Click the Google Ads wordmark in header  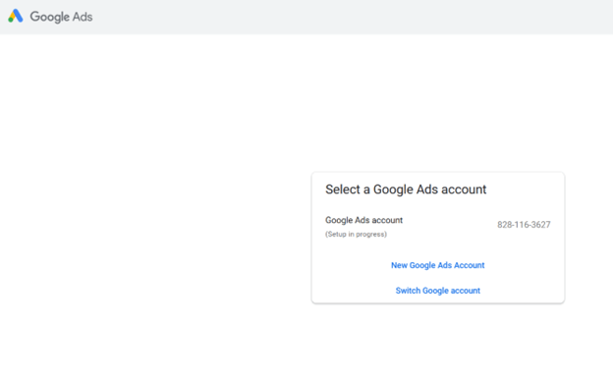[x=61, y=17]
